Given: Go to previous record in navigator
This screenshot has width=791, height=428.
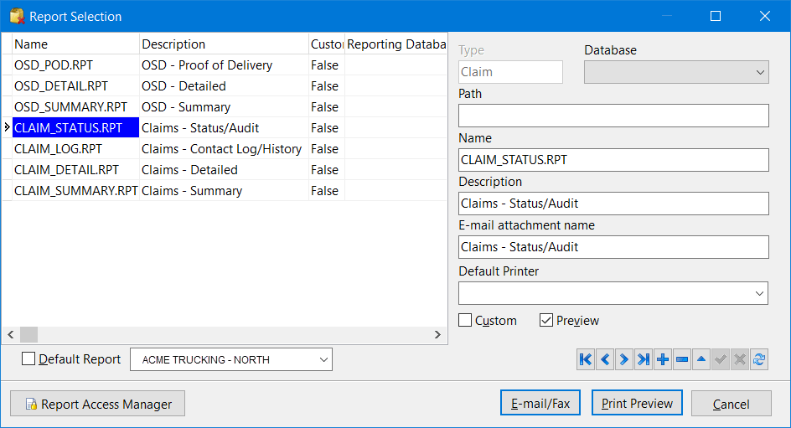Looking at the screenshot, I should pos(605,359).
